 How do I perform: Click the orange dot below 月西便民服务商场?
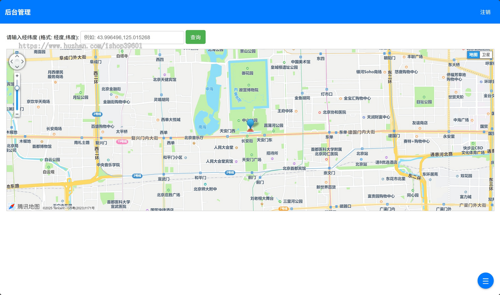pyautogui.click(x=55, y=82)
